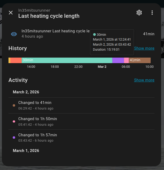Click the yellow segment of history bar
The width and height of the screenshot is (164, 170).
9,60
